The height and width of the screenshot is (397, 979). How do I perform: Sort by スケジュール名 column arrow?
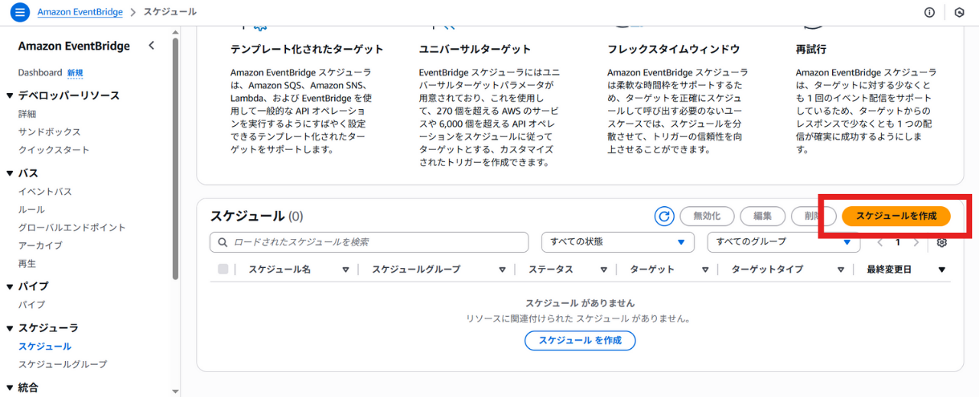346,270
